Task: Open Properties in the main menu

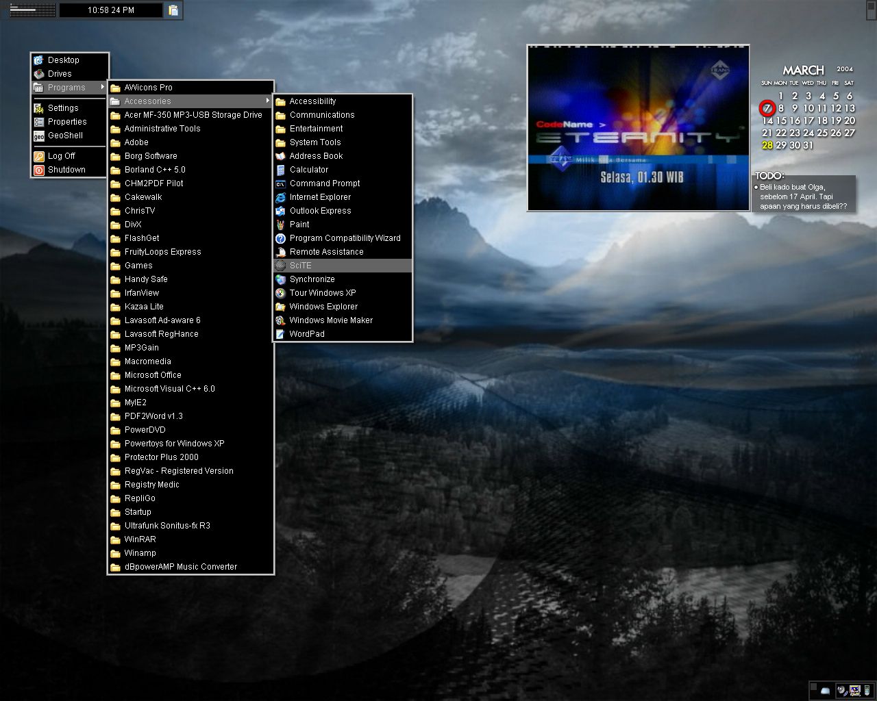Action: pos(70,122)
